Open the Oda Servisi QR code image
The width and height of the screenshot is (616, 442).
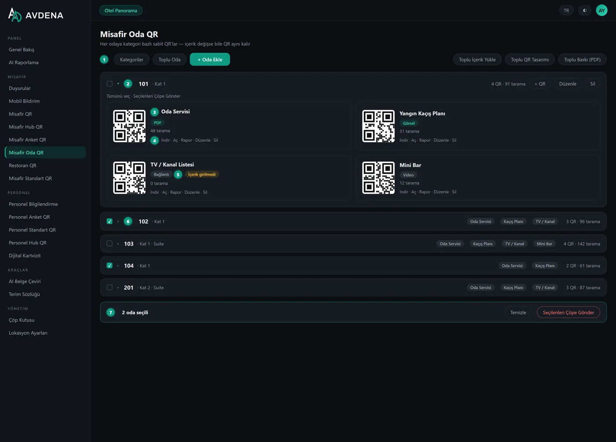129,126
